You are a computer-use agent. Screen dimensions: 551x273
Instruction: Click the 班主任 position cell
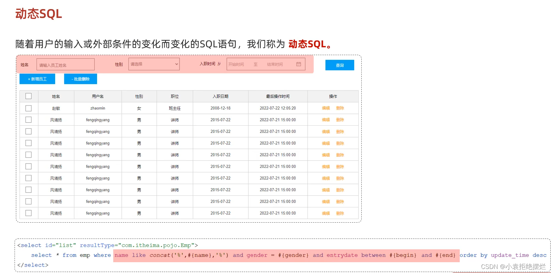point(175,108)
